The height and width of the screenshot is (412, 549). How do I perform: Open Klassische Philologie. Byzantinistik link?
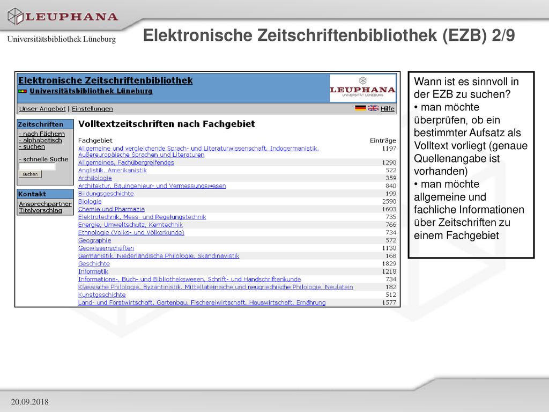(x=216, y=287)
